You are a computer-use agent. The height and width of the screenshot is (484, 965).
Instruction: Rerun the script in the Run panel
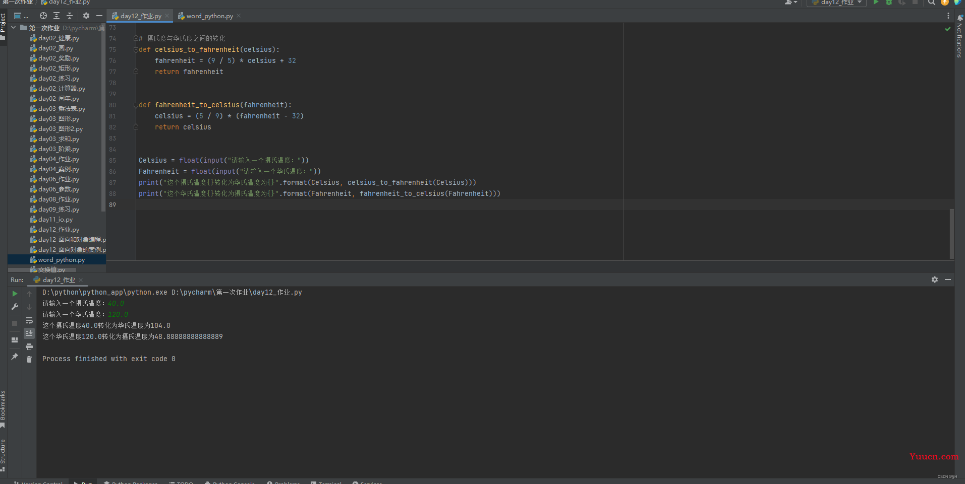tap(15, 294)
